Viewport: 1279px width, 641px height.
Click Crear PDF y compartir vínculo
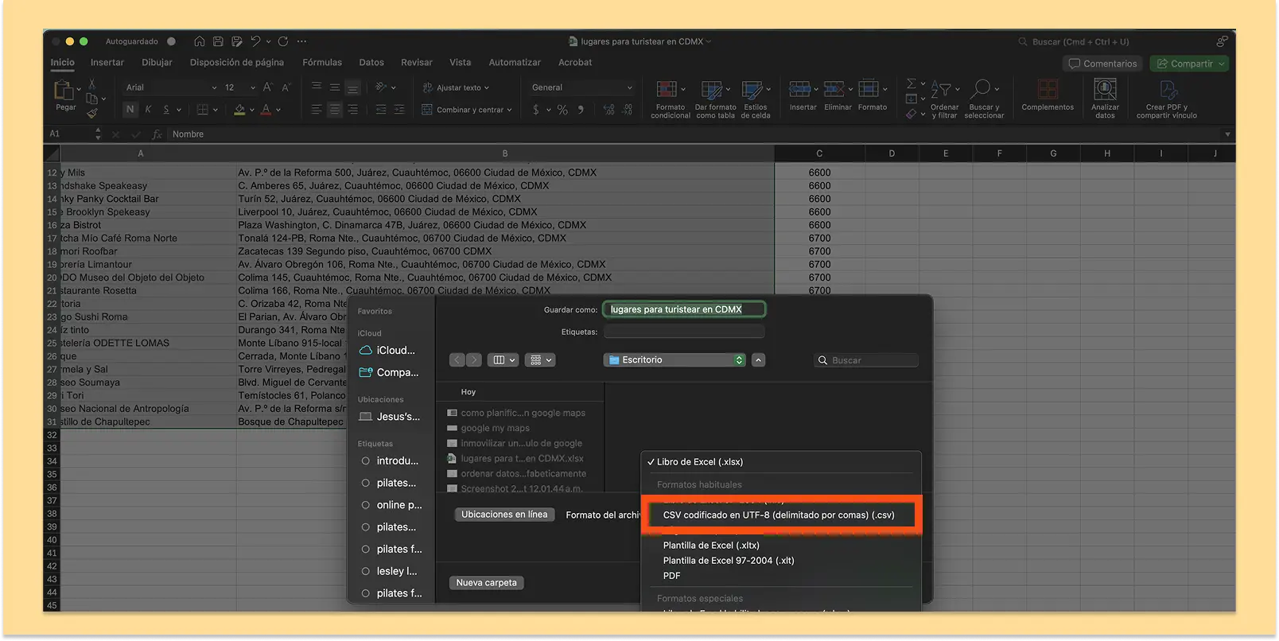point(1166,99)
